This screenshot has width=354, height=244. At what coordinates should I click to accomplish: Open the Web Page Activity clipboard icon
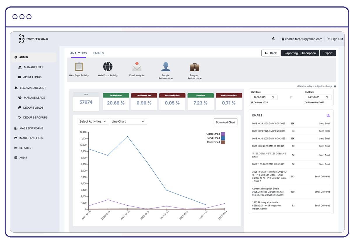pyautogui.click(x=79, y=67)
